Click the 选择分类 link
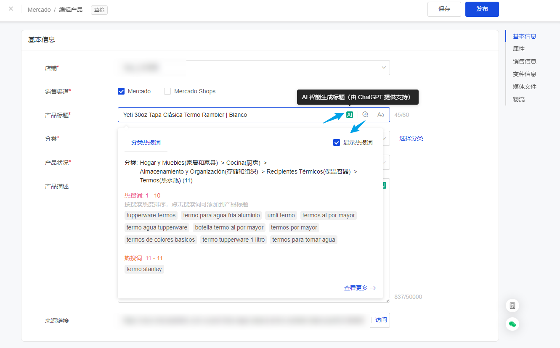This screenshot has height=348, width=560. click(x=411, y=138)
